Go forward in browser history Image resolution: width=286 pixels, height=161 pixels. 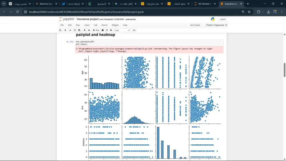(x=11, y=12)
